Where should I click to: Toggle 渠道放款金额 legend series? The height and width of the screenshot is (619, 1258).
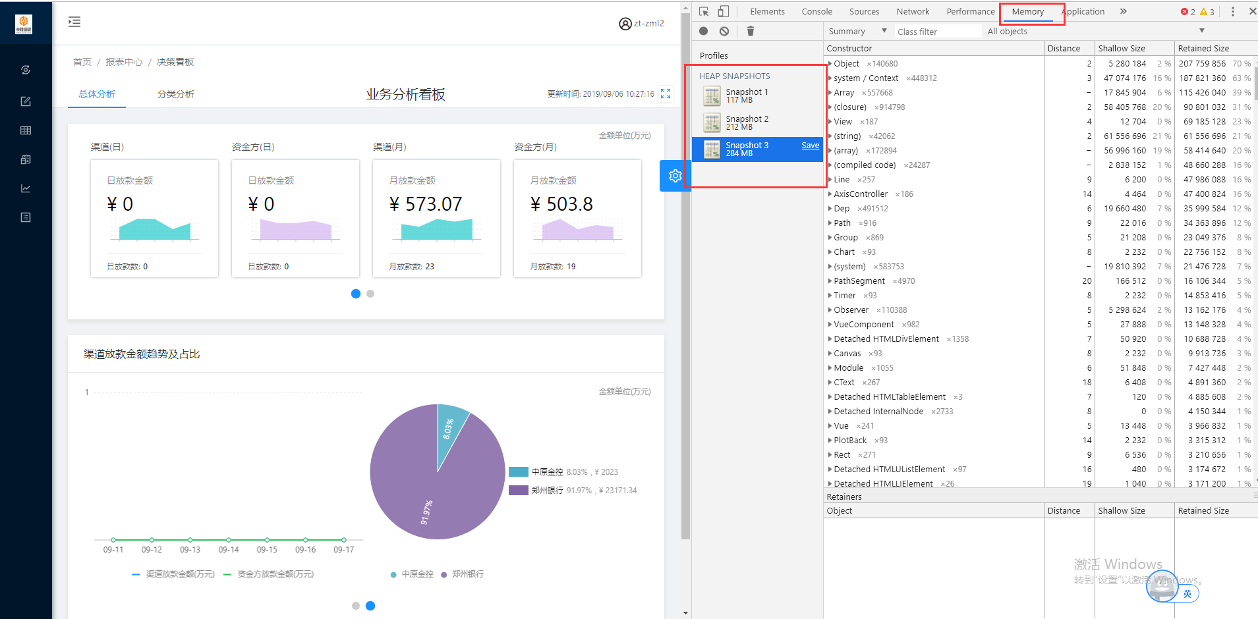173,574
